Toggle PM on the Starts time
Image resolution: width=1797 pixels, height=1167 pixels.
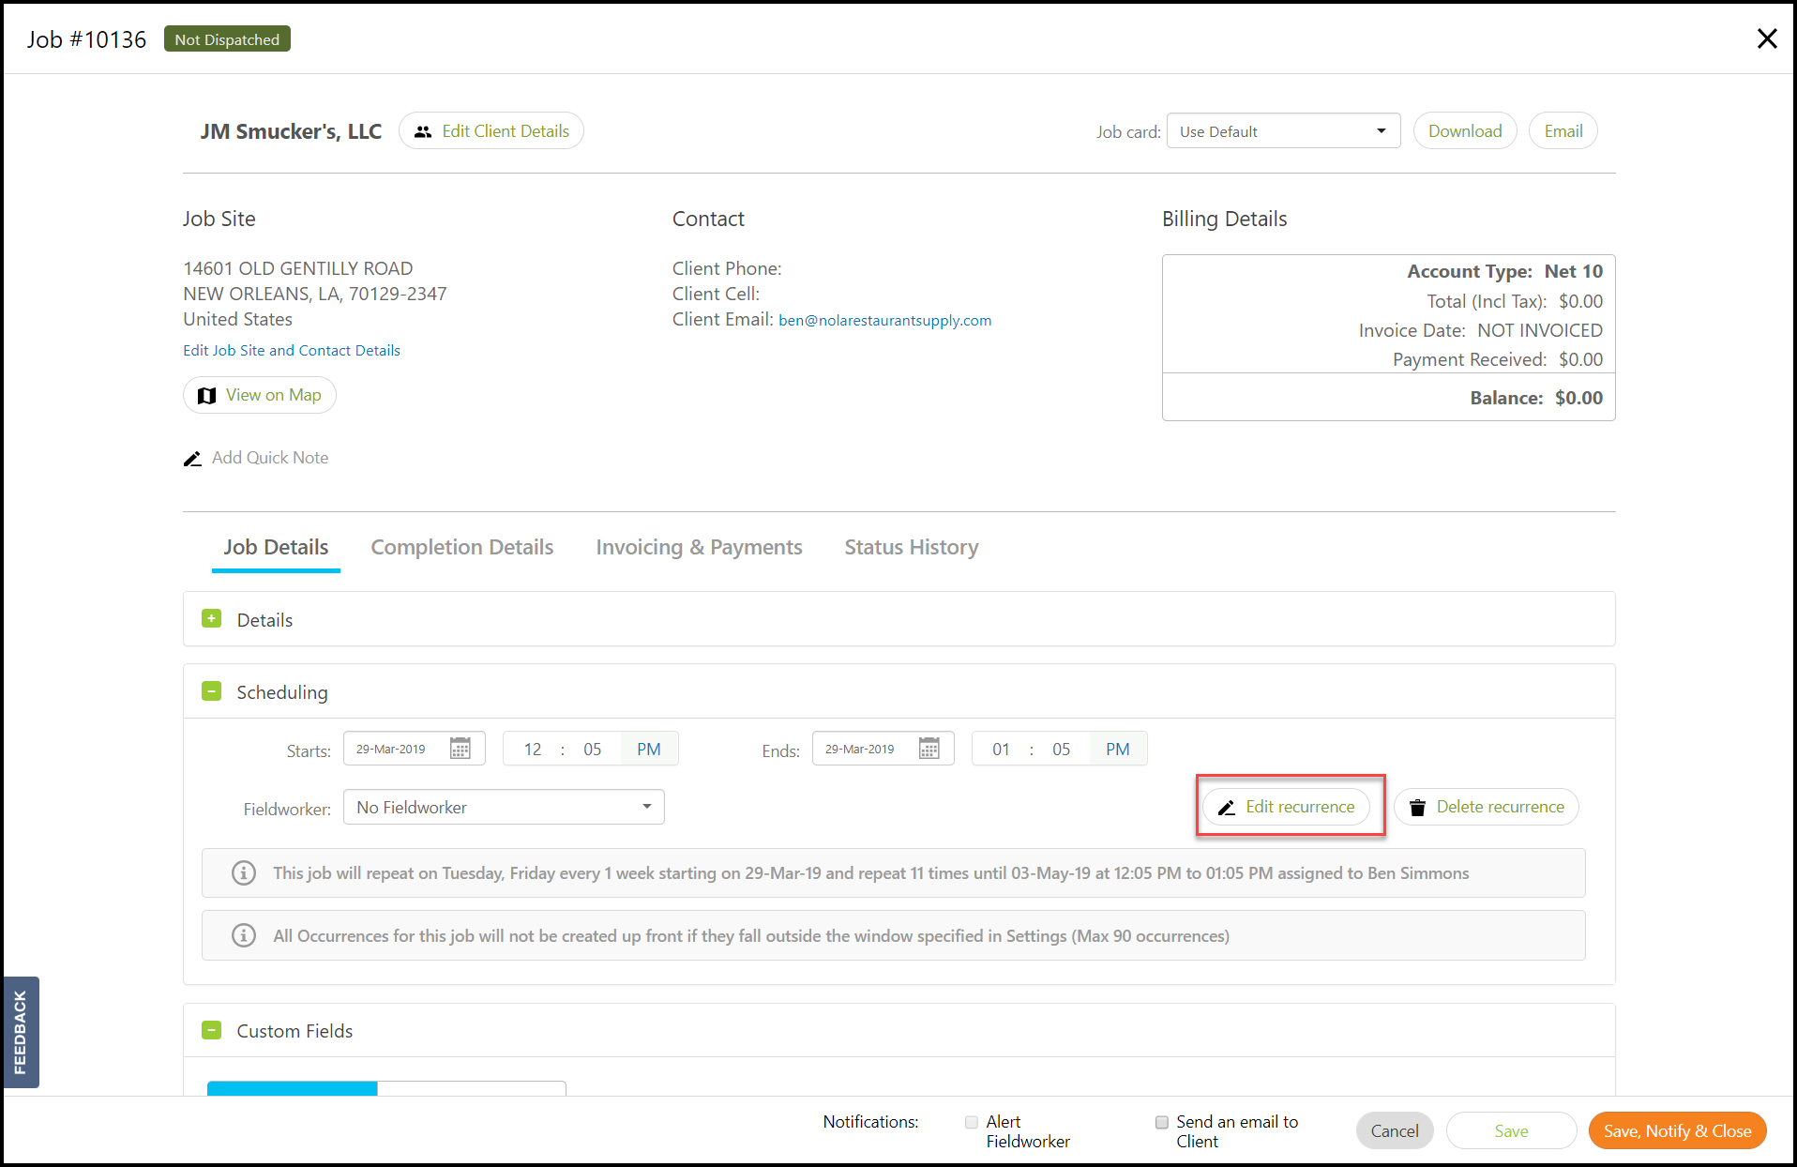[649, 750]
